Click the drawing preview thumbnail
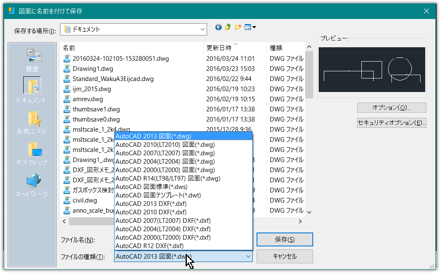Viewport: 440px width, 273px height. (372, 70)
